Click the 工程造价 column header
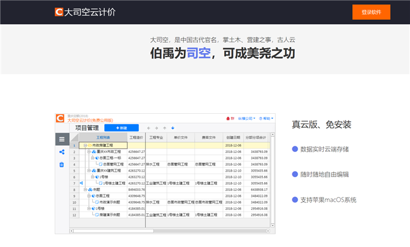 pos(137,137)
